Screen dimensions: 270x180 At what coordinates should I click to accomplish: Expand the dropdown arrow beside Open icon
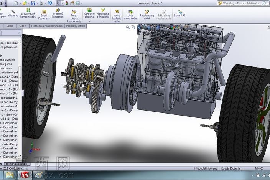point(29,3)
